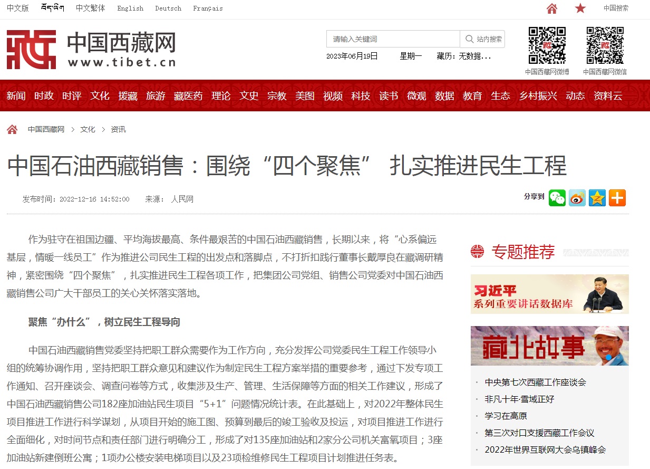Open more share options plus icon
This screenshot has height=469, width=650.
click(617, 198)
